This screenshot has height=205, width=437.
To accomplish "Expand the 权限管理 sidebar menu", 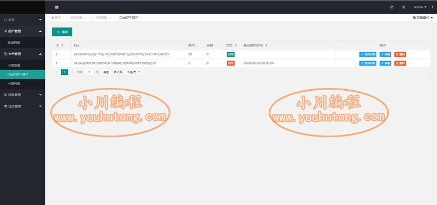I will pos(22,95).
